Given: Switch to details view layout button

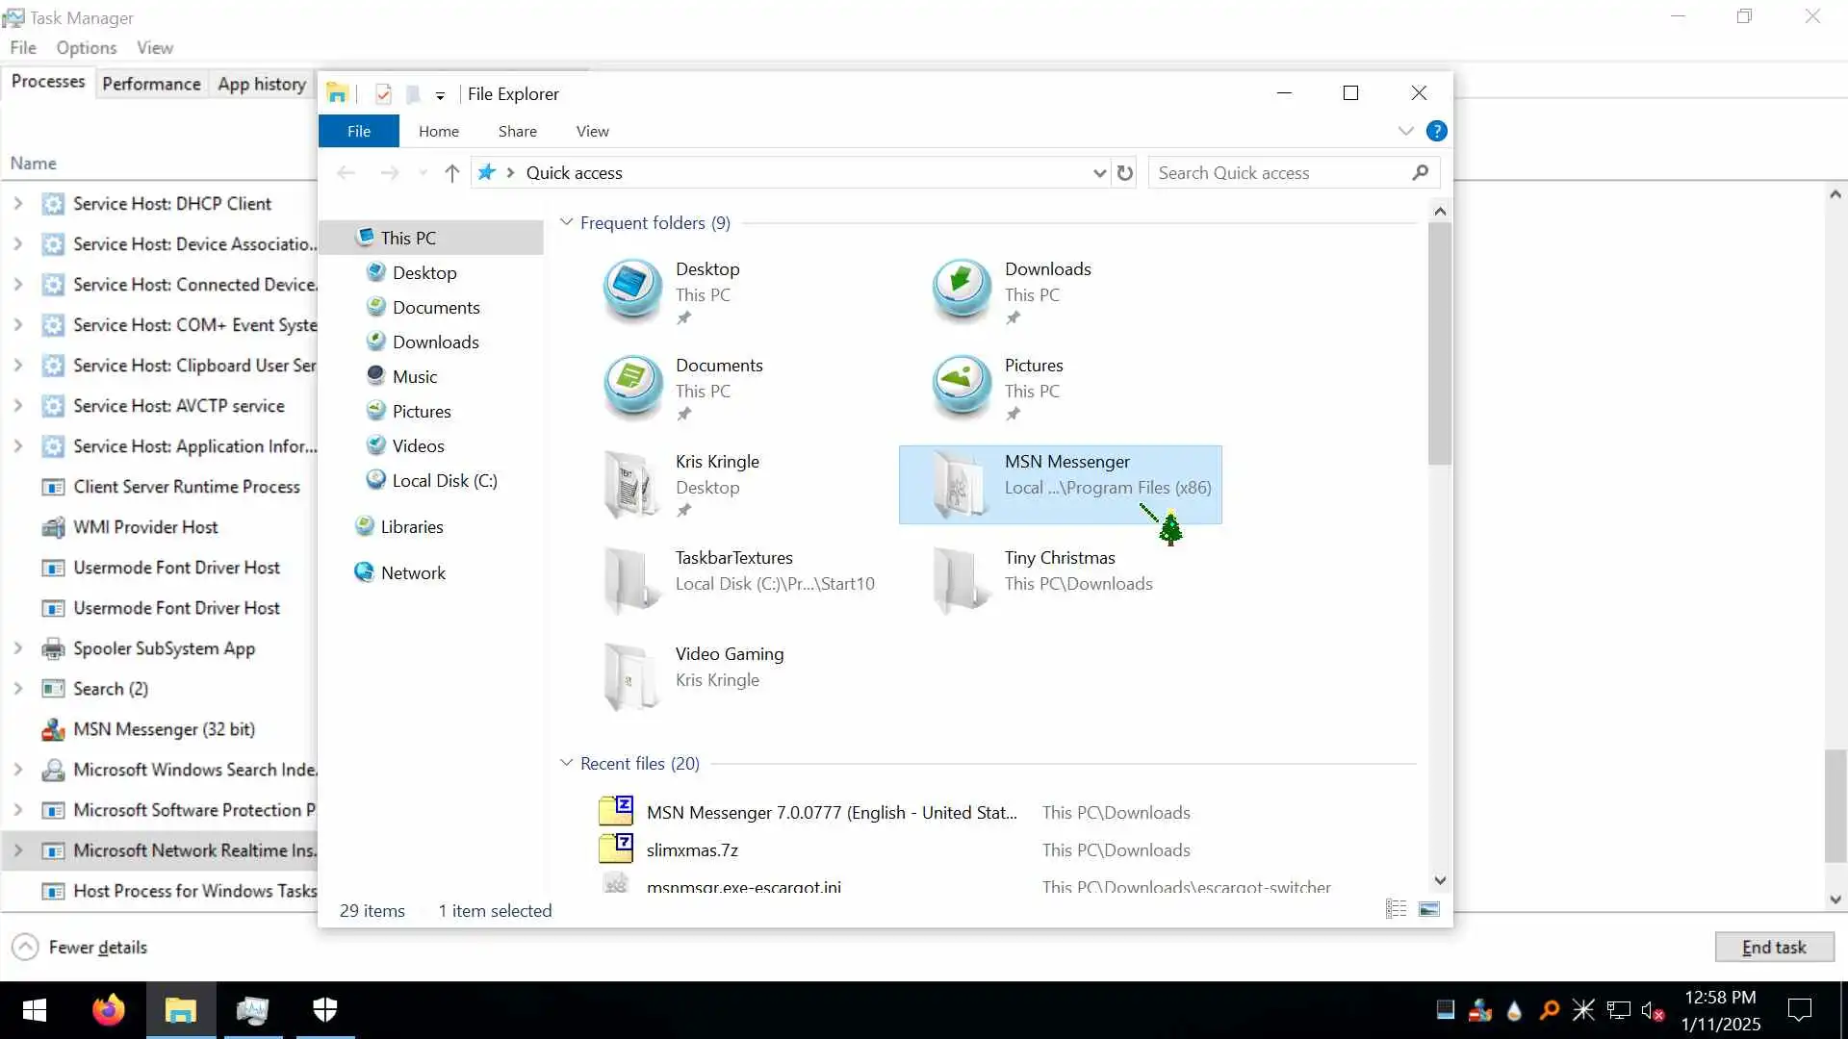Looking at the screenshot, I should coord(1396,909).
